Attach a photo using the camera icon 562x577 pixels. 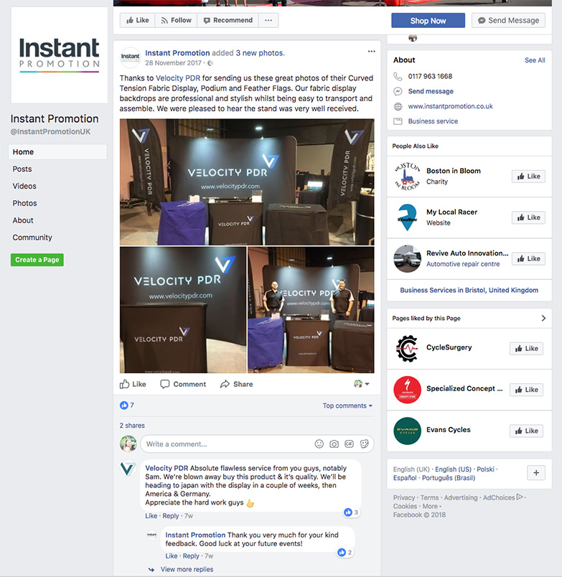click(x=334, y=444)
